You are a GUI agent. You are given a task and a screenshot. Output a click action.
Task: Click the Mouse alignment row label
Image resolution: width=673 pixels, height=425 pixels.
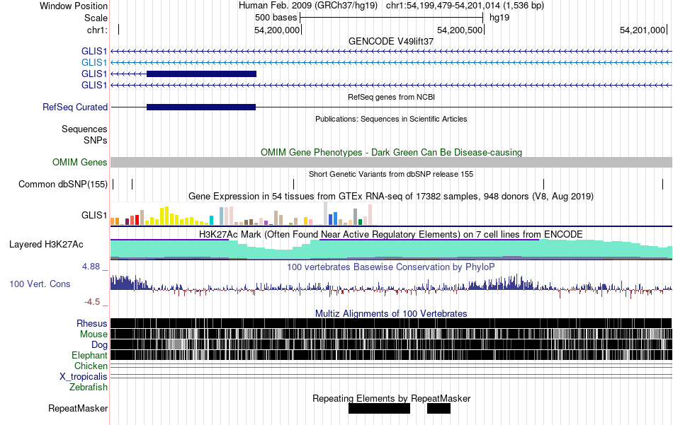94,334
